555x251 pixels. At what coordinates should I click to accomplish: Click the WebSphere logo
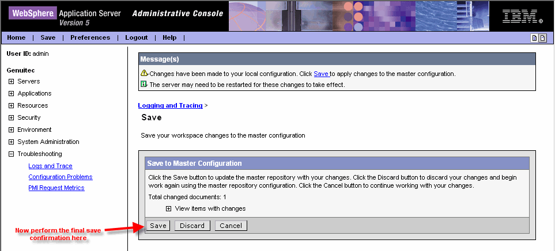pos(33,13)
